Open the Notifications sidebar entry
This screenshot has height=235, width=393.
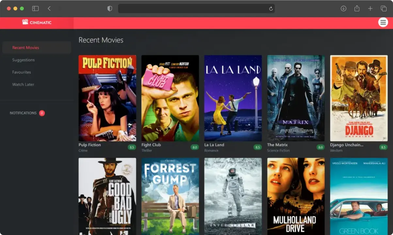27,113
